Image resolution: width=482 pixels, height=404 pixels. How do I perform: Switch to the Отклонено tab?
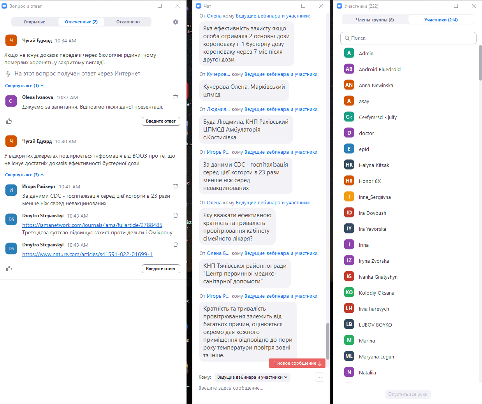[128, 22]
